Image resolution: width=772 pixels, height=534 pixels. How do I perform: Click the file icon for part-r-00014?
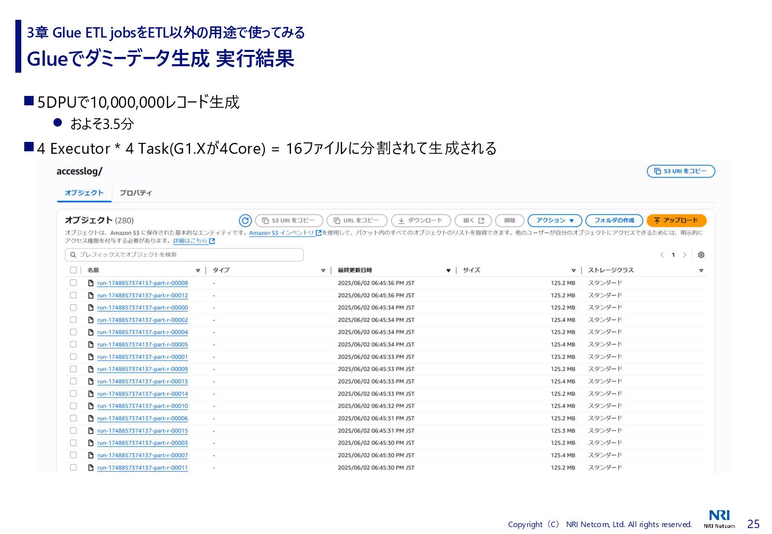click(x=91, y=394)
